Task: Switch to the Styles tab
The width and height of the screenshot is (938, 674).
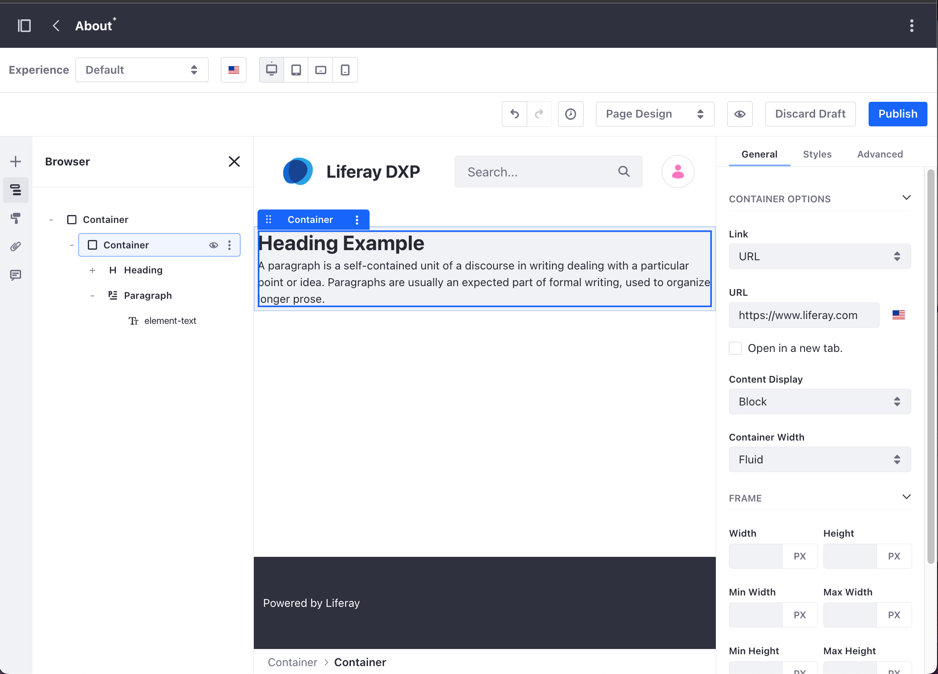Action: tap(817, 154)
